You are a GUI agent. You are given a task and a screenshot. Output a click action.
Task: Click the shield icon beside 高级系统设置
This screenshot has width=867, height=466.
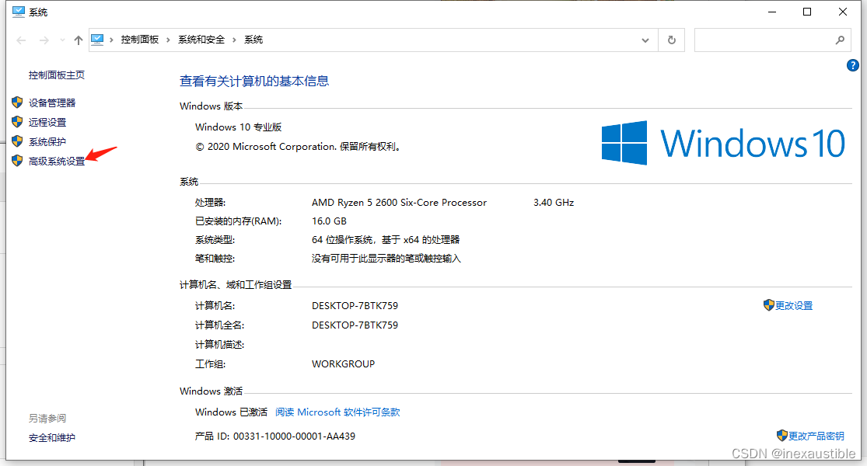(x=17, y=161)
